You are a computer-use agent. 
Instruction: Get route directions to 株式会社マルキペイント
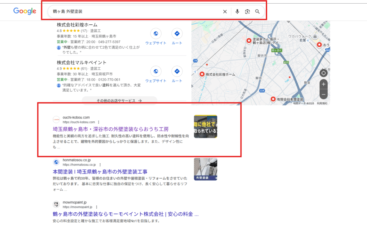point(177,72)
